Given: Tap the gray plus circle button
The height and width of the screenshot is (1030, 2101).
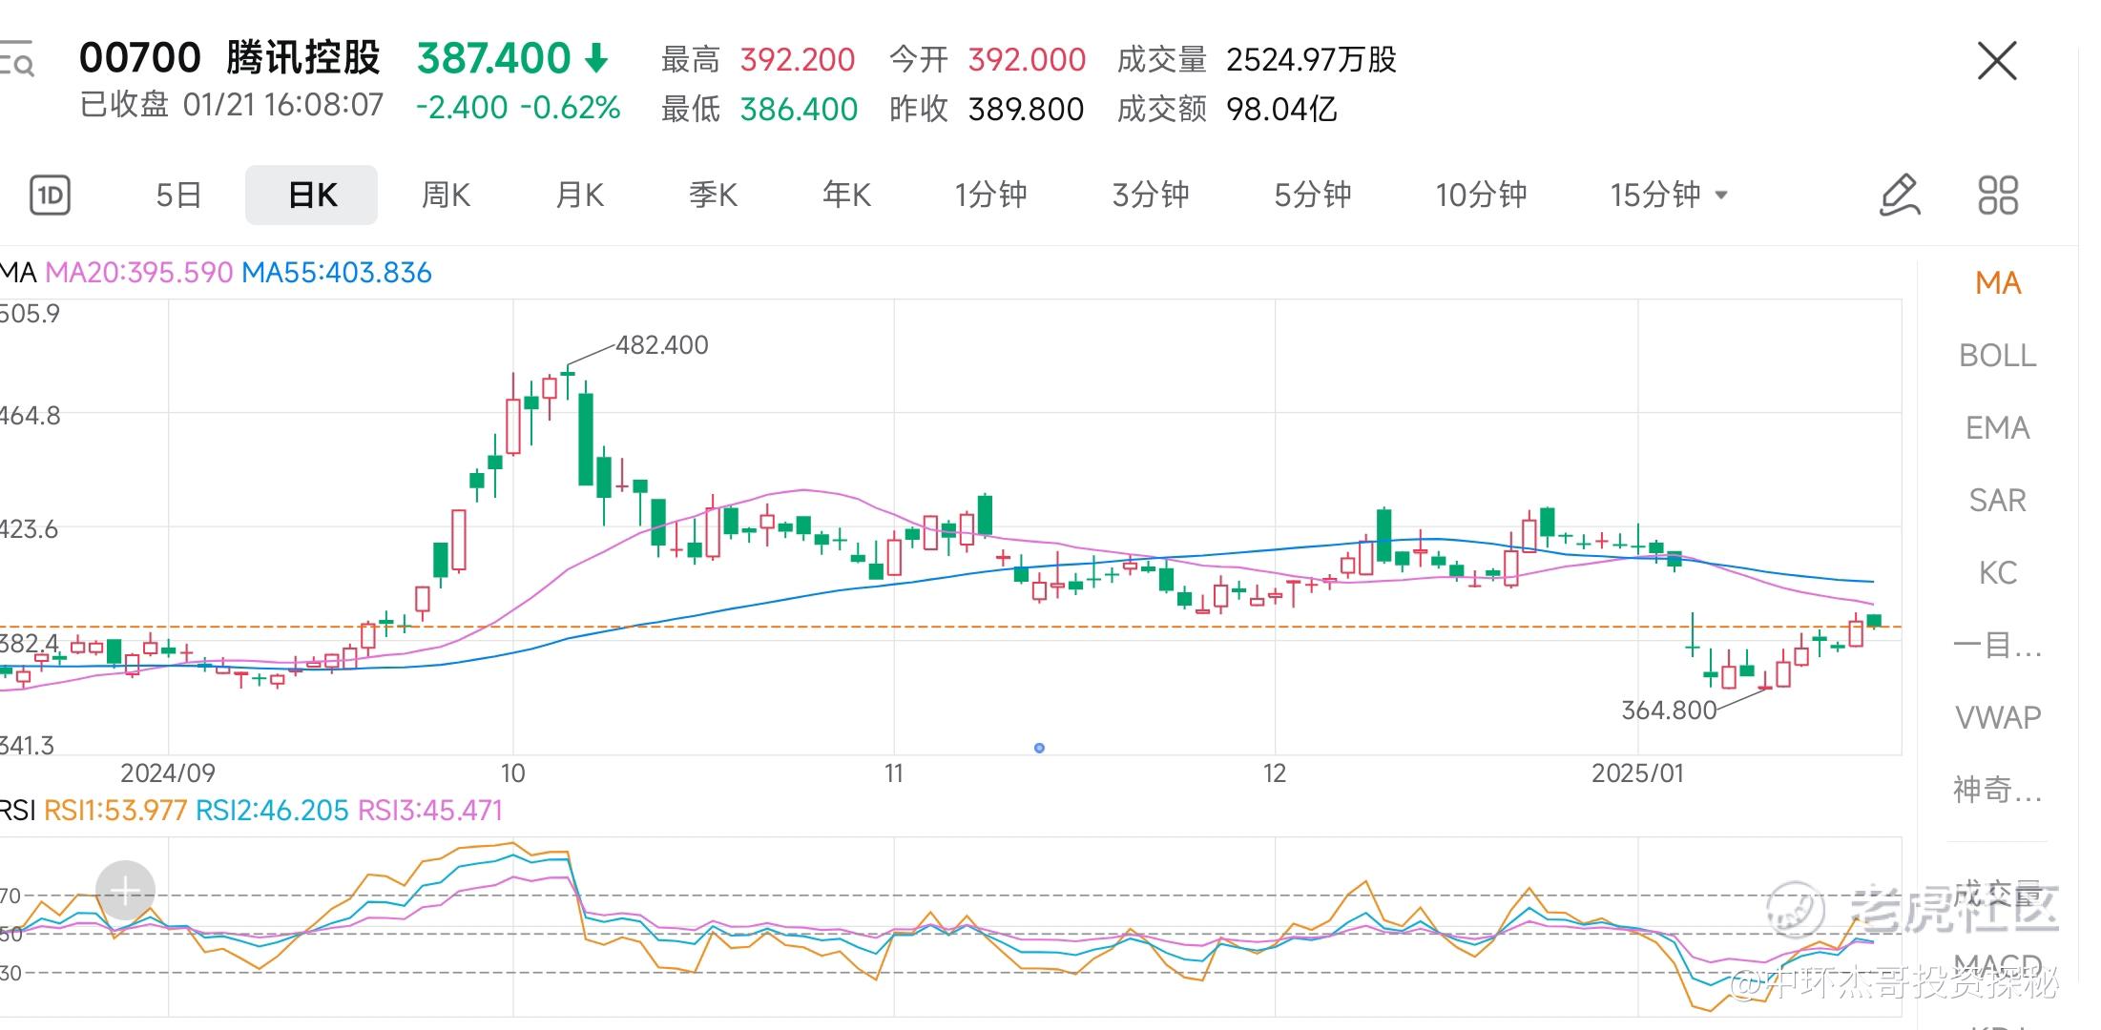Looking at the screenshot, I should pyautogui.click(x=125, y=891).
